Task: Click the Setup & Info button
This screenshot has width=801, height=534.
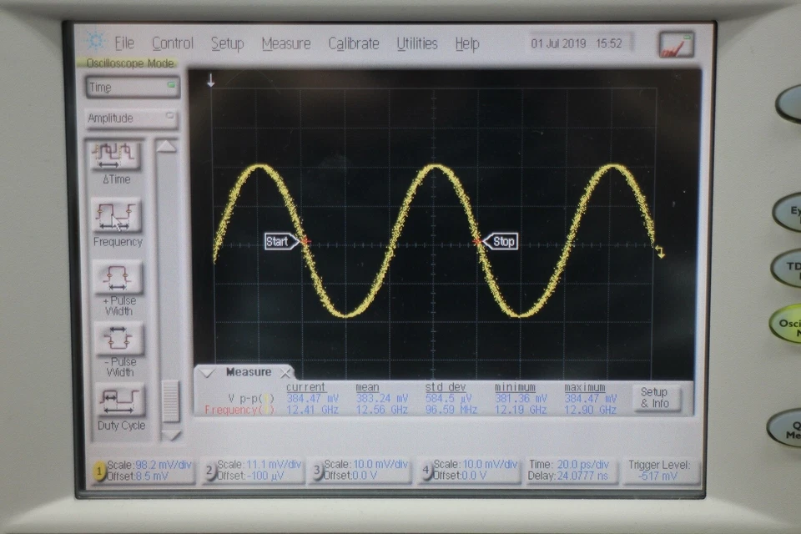Action: [x=656, y=398]
